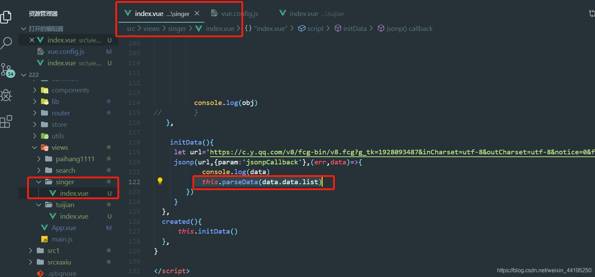595x277 pixels.
Task: Click the created() method on line 126
Action: pyautogui.click(x=182, y=221)
